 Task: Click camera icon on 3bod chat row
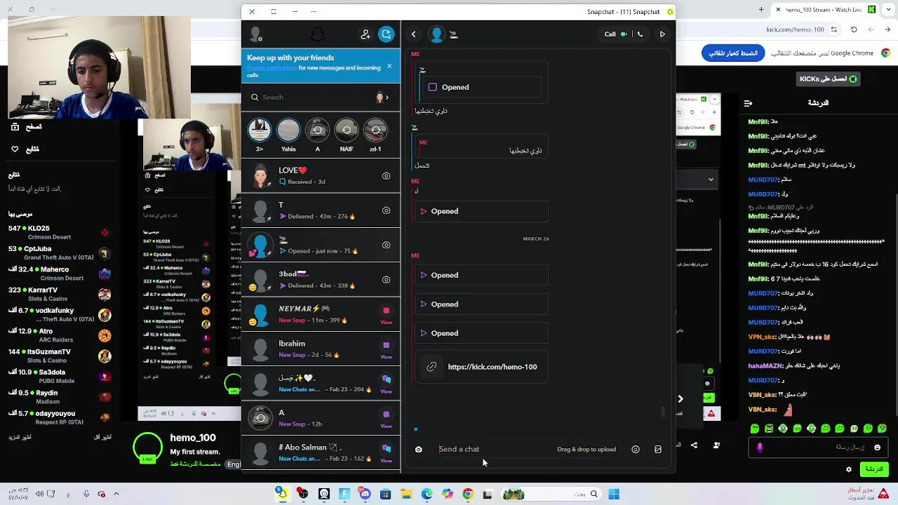(x=386, y=280)
